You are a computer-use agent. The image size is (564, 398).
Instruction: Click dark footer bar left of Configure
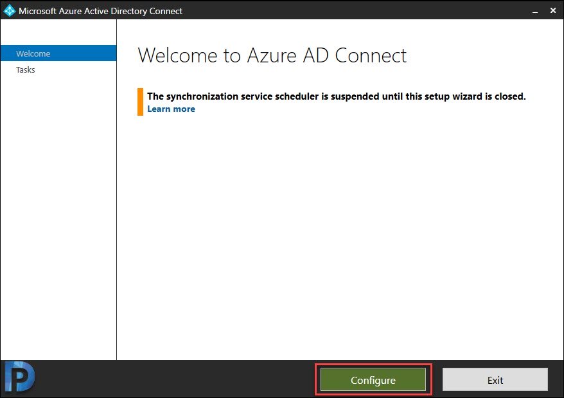[x=173, y=379]
